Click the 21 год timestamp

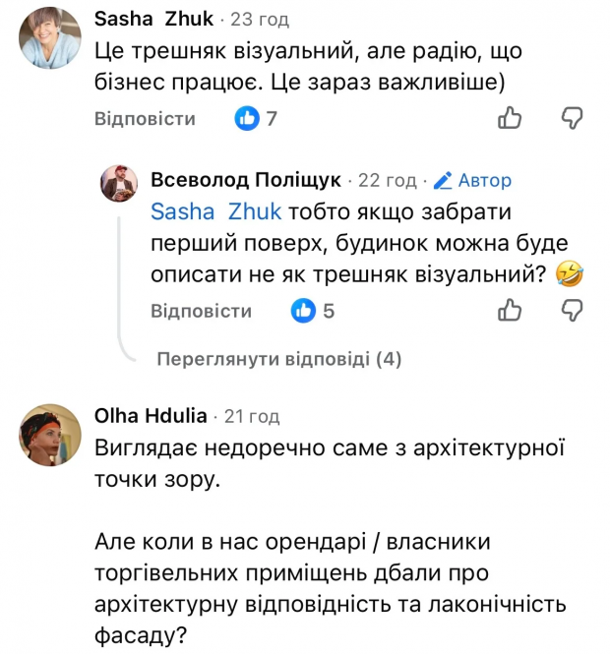253,415
